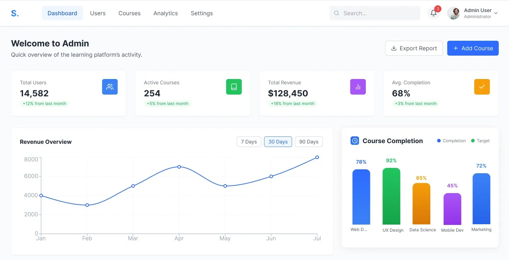This screenshot has height=260, width=509.
Task: Select the 90 Days range
Action: tap(309, 142)
